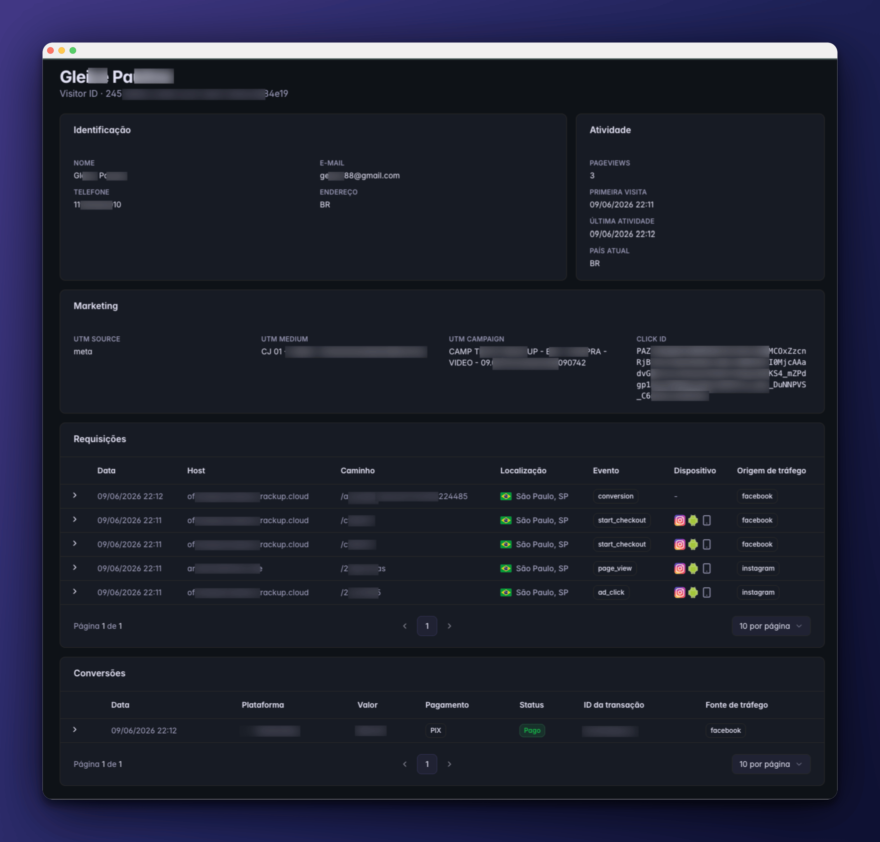Click the page_view event badge
This screenshot has height=842, width=880.
(614, 568)
